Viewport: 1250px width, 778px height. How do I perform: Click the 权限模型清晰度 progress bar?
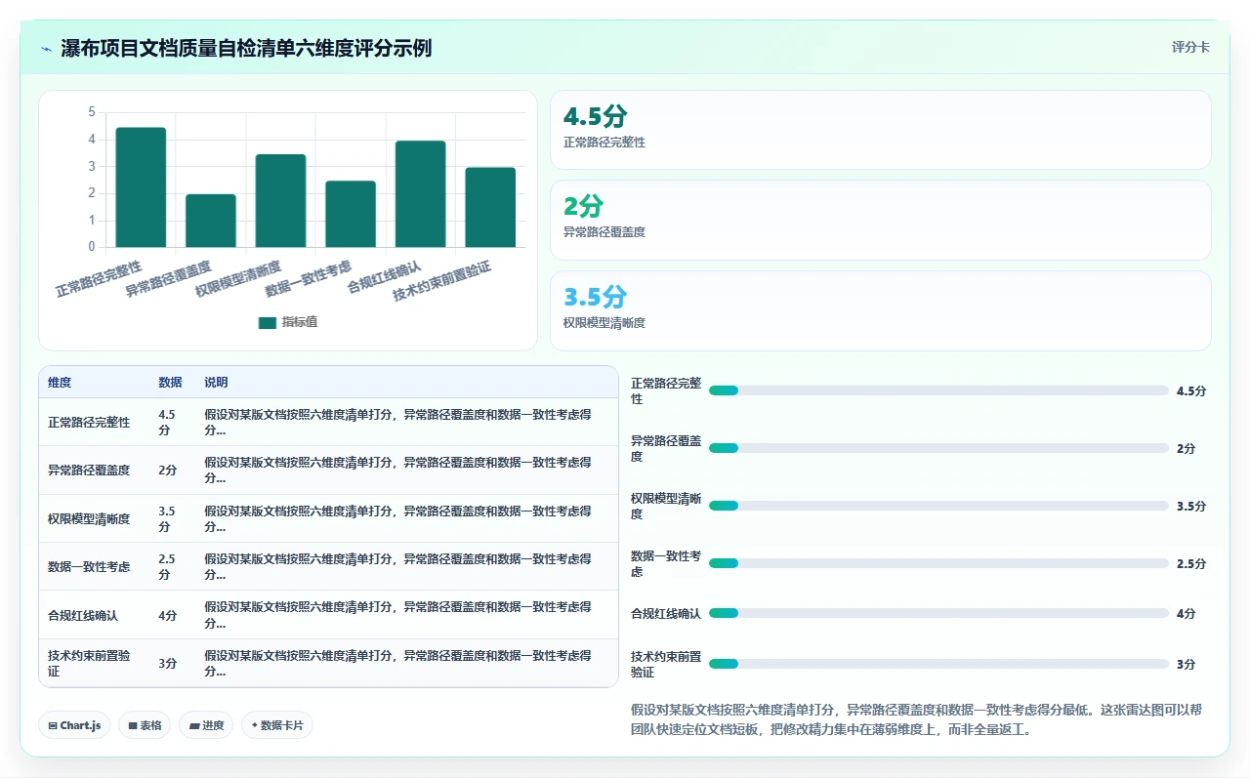(x=938, y=506)
